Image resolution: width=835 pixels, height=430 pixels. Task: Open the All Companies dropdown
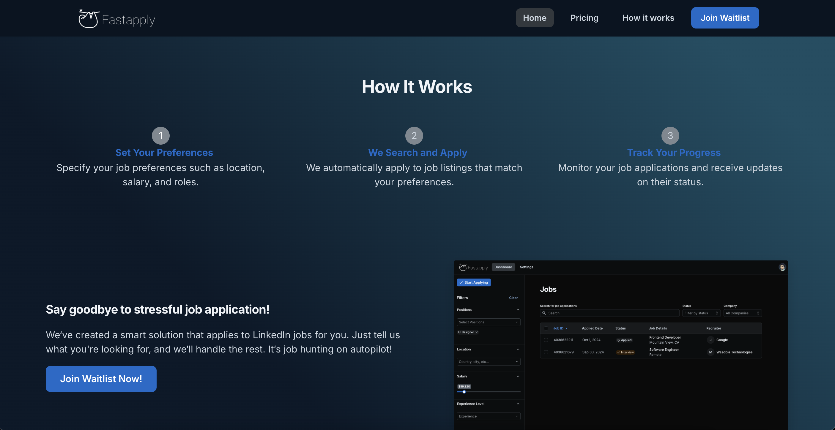click(x=742, y=313)
